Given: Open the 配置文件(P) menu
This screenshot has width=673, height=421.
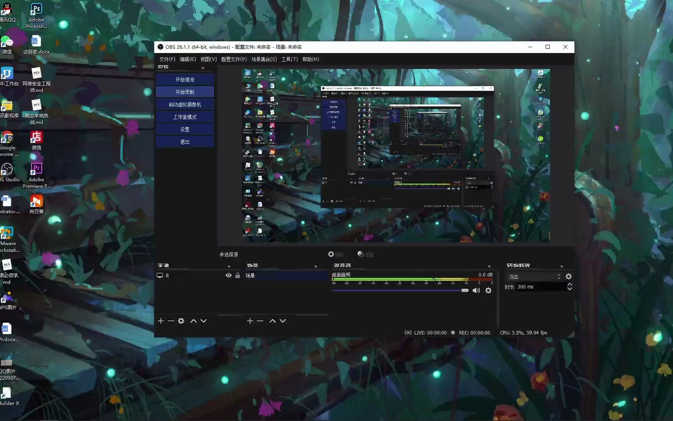Looking at the screenshot, I should 234,59.
